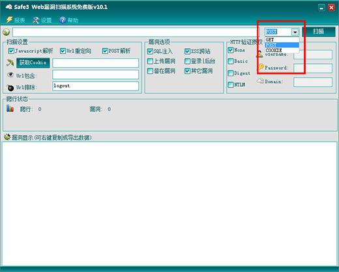Click the user icon beside Username
339x272 pixels.
click(x=259, y=54)
